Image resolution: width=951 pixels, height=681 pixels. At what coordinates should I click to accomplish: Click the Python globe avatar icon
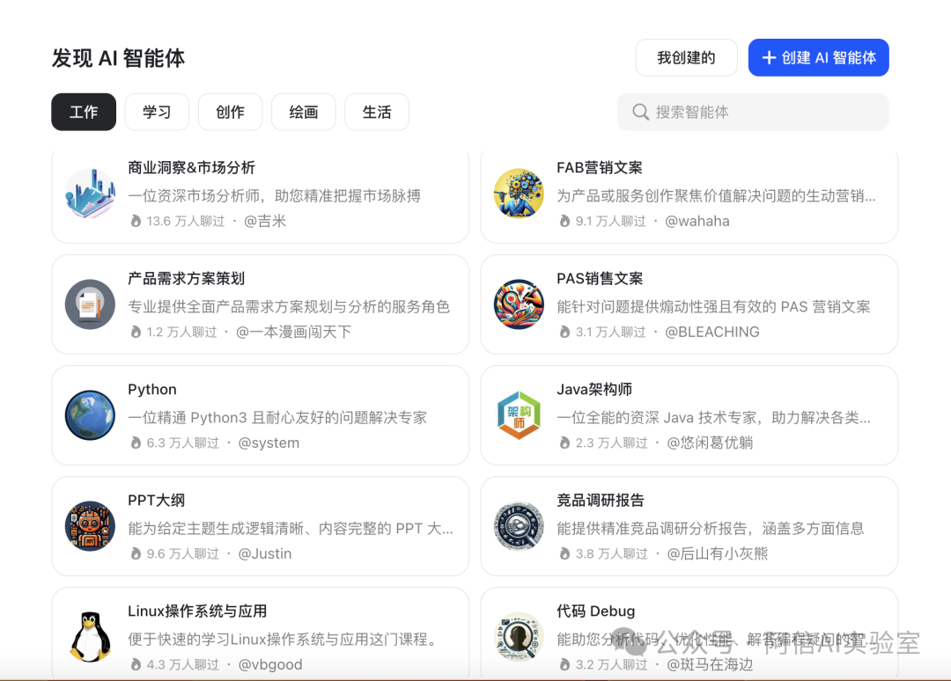pos(90,415)
